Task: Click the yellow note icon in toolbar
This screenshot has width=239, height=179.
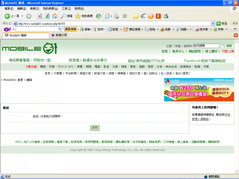Action: [x=136, y=16]
